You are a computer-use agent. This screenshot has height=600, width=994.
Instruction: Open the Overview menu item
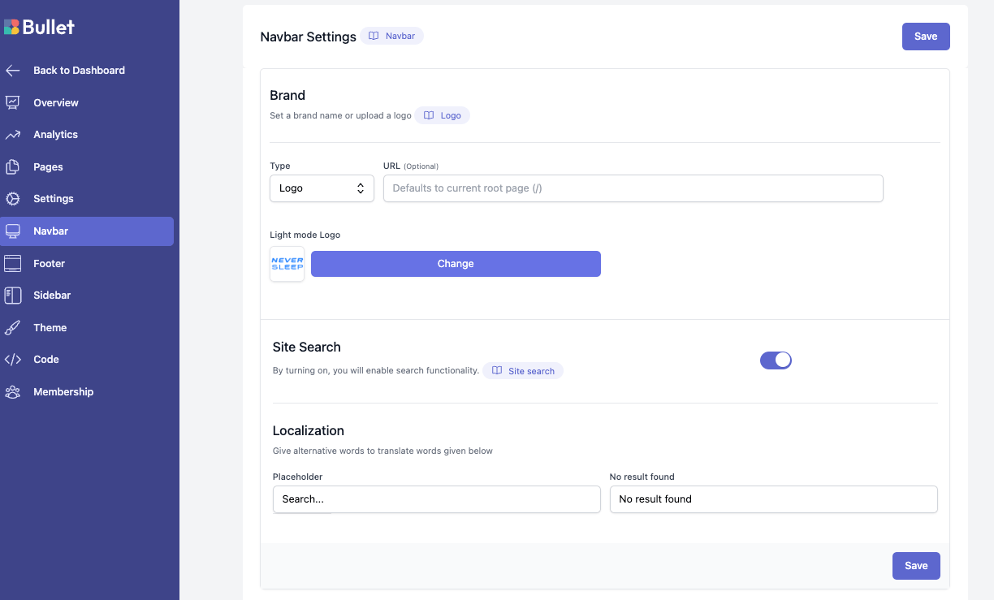coord(56,103)
